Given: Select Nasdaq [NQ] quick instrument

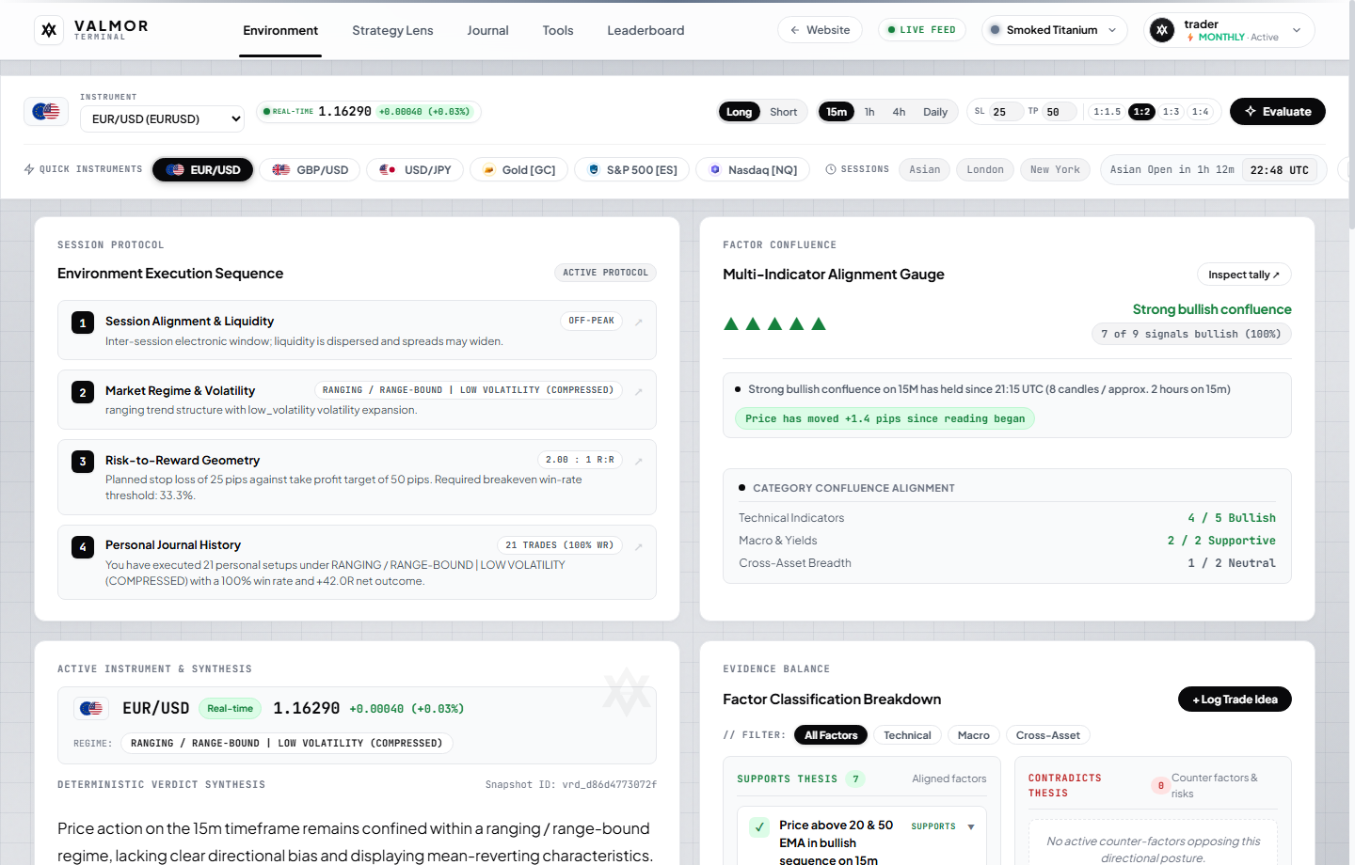Looking at the screenshot, I should [x=753, y=170].
